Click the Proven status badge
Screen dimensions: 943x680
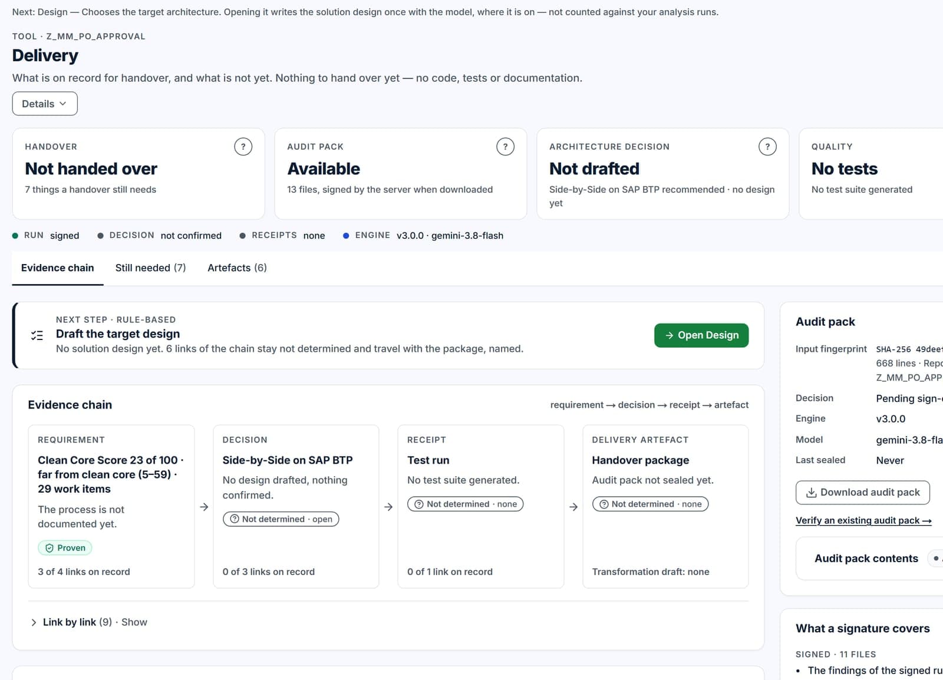pyautogui.click(x=65, y=548)
